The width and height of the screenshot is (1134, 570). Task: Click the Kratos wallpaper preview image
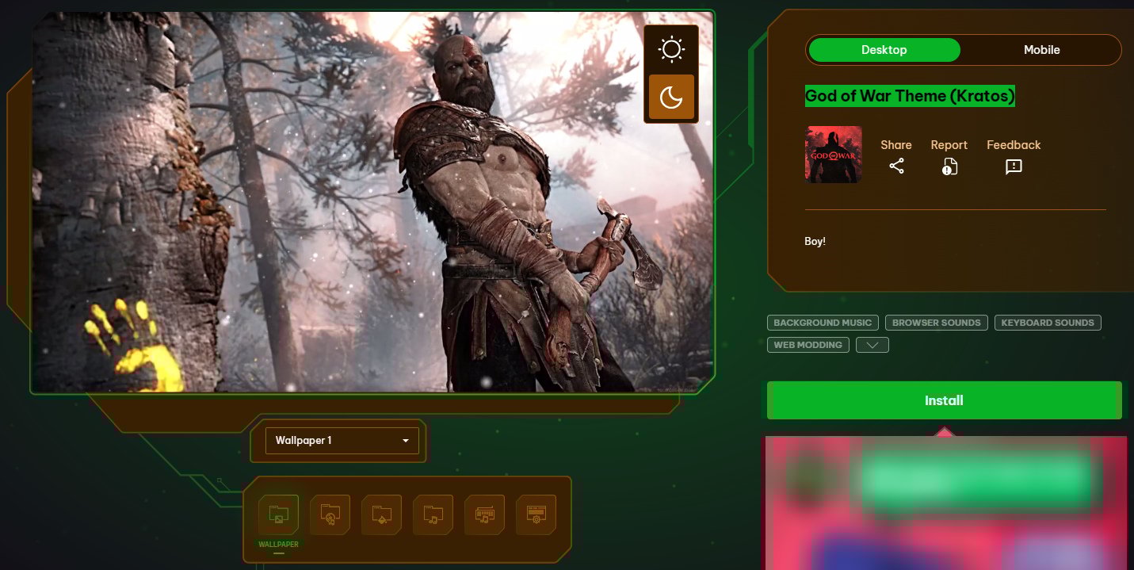[372, 202]
